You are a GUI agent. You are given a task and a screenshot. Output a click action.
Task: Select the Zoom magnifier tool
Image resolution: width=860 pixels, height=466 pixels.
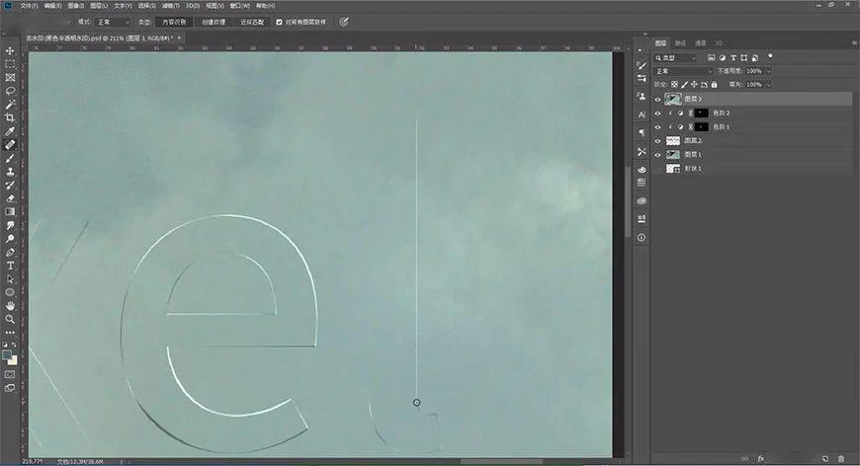tap(10, 319)
